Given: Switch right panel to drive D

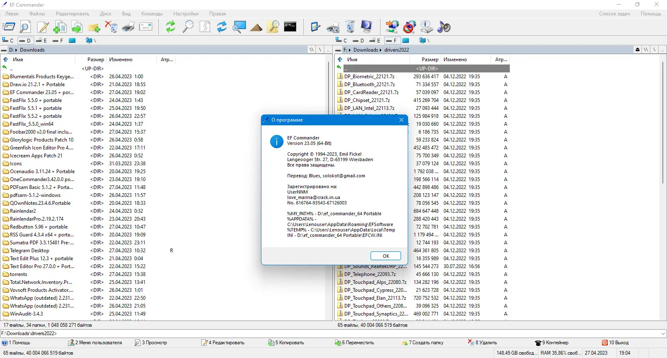Looking at the screenshot, I should pos(358,40).
